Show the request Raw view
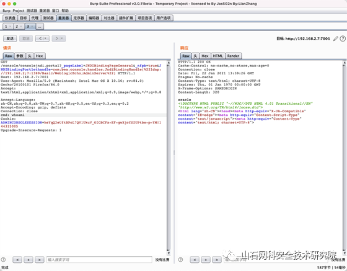Viewport: 347px width, 271px height. pos(9,56)
